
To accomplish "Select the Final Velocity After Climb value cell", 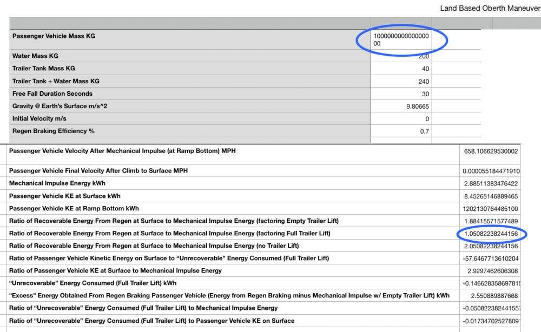I will coord(490,171).
